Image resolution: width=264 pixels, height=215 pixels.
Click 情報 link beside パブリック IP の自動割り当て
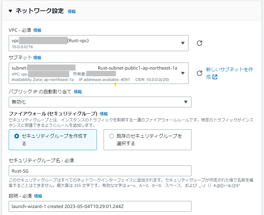(x=78, y=92)
